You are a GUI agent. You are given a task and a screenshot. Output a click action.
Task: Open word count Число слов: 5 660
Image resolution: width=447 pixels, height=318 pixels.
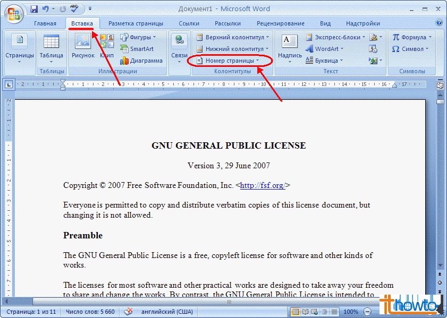90,312
